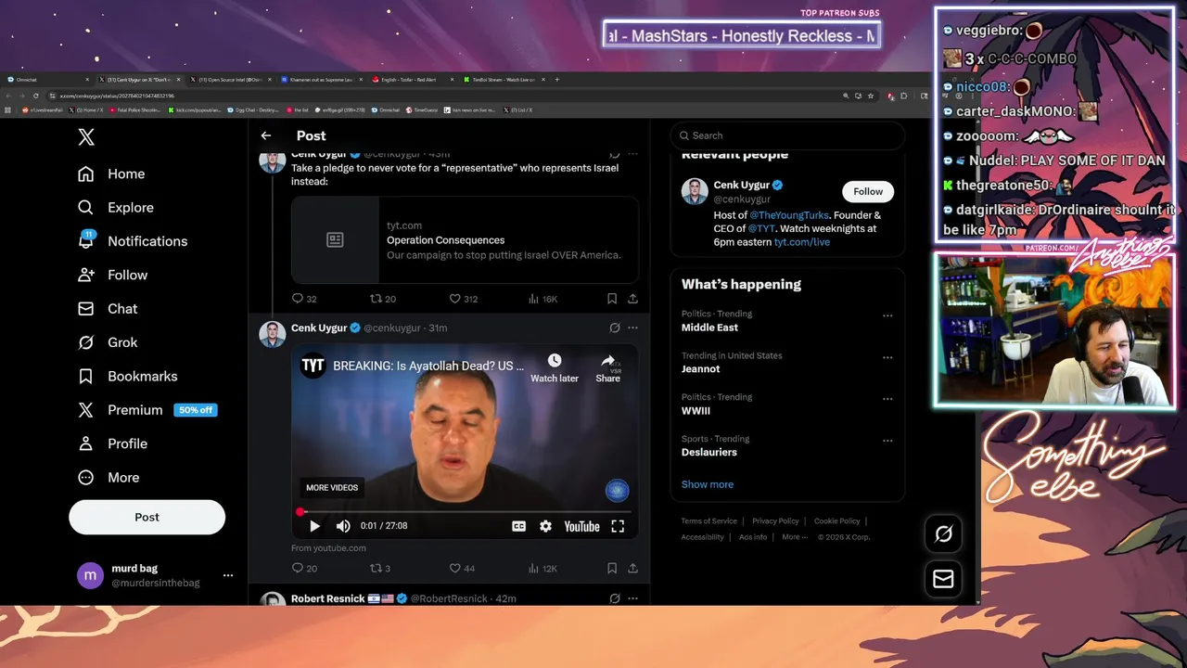Follow Cenk Uygur
This screenshot has height=668, width=1187.
pos(868,191)
